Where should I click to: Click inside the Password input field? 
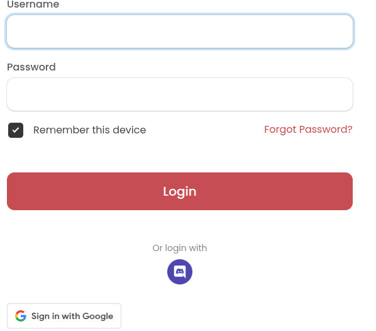[x=180, y=94]
